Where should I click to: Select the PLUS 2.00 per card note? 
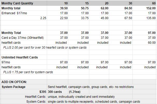[45, 48]
